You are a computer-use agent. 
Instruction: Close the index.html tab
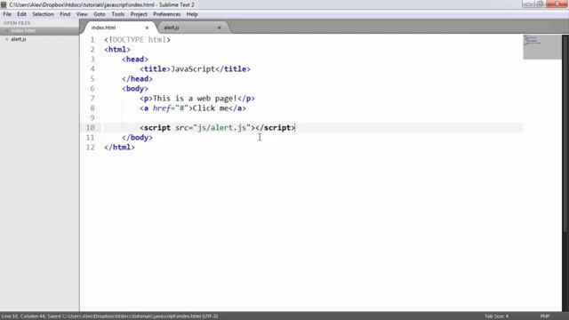click(147, 28)
